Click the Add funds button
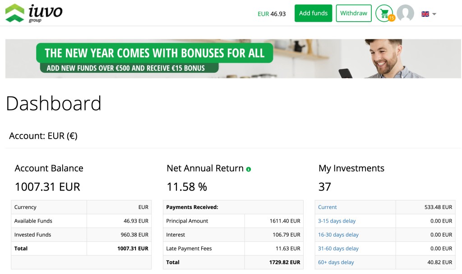 (313, 13)
